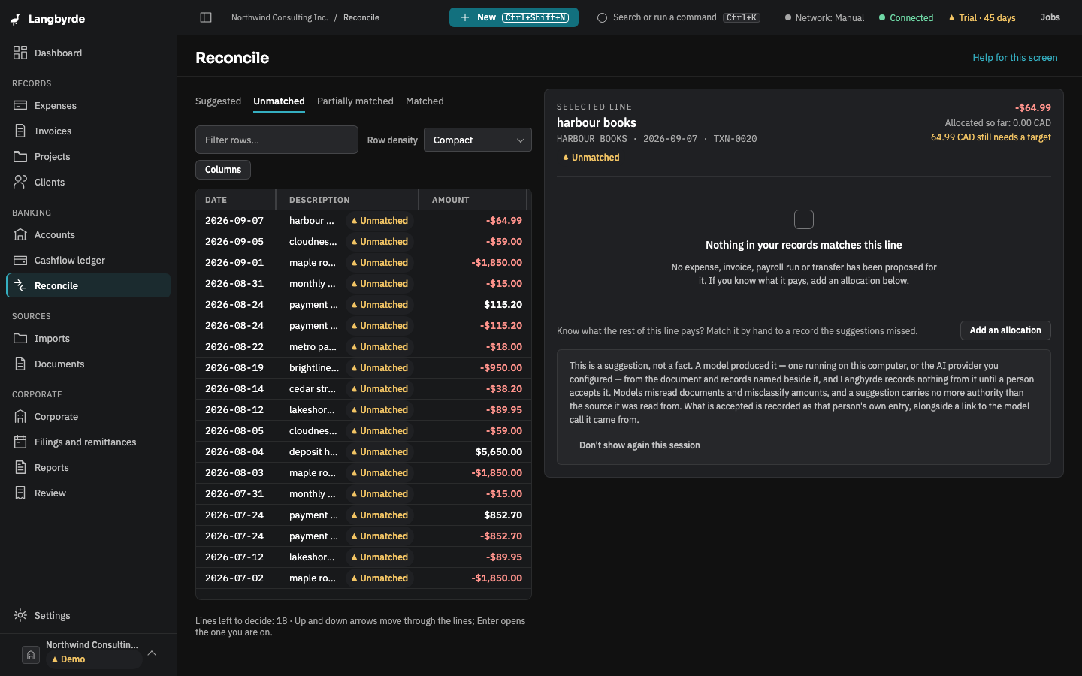This screenshot has width=1082, height=676.
Task: Open Projects in the sidebar
Action: 89,157
